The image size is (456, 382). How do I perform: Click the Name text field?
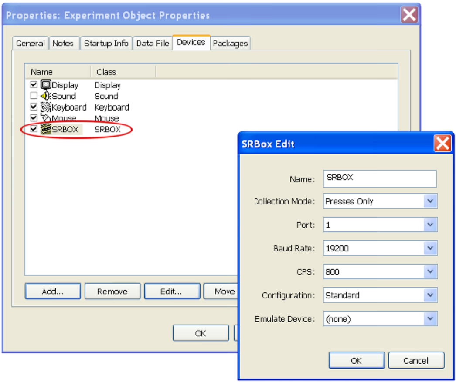coord(379,178)
